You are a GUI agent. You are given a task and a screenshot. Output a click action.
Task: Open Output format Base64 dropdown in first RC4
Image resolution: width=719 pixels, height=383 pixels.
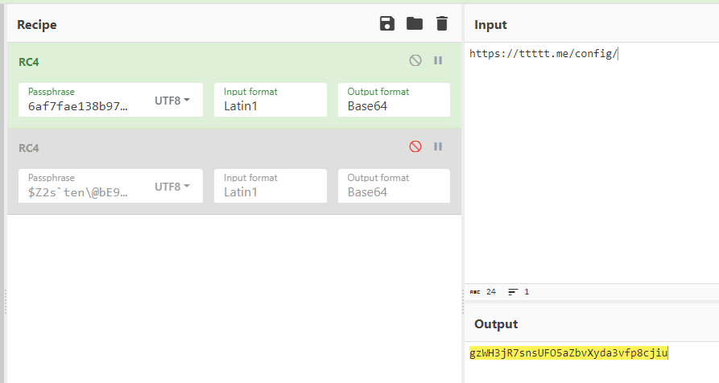pos(394,100)
